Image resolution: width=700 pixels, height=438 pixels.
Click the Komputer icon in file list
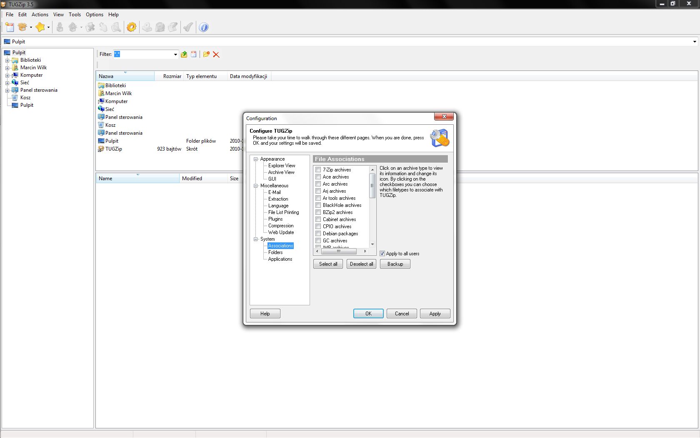101,101
